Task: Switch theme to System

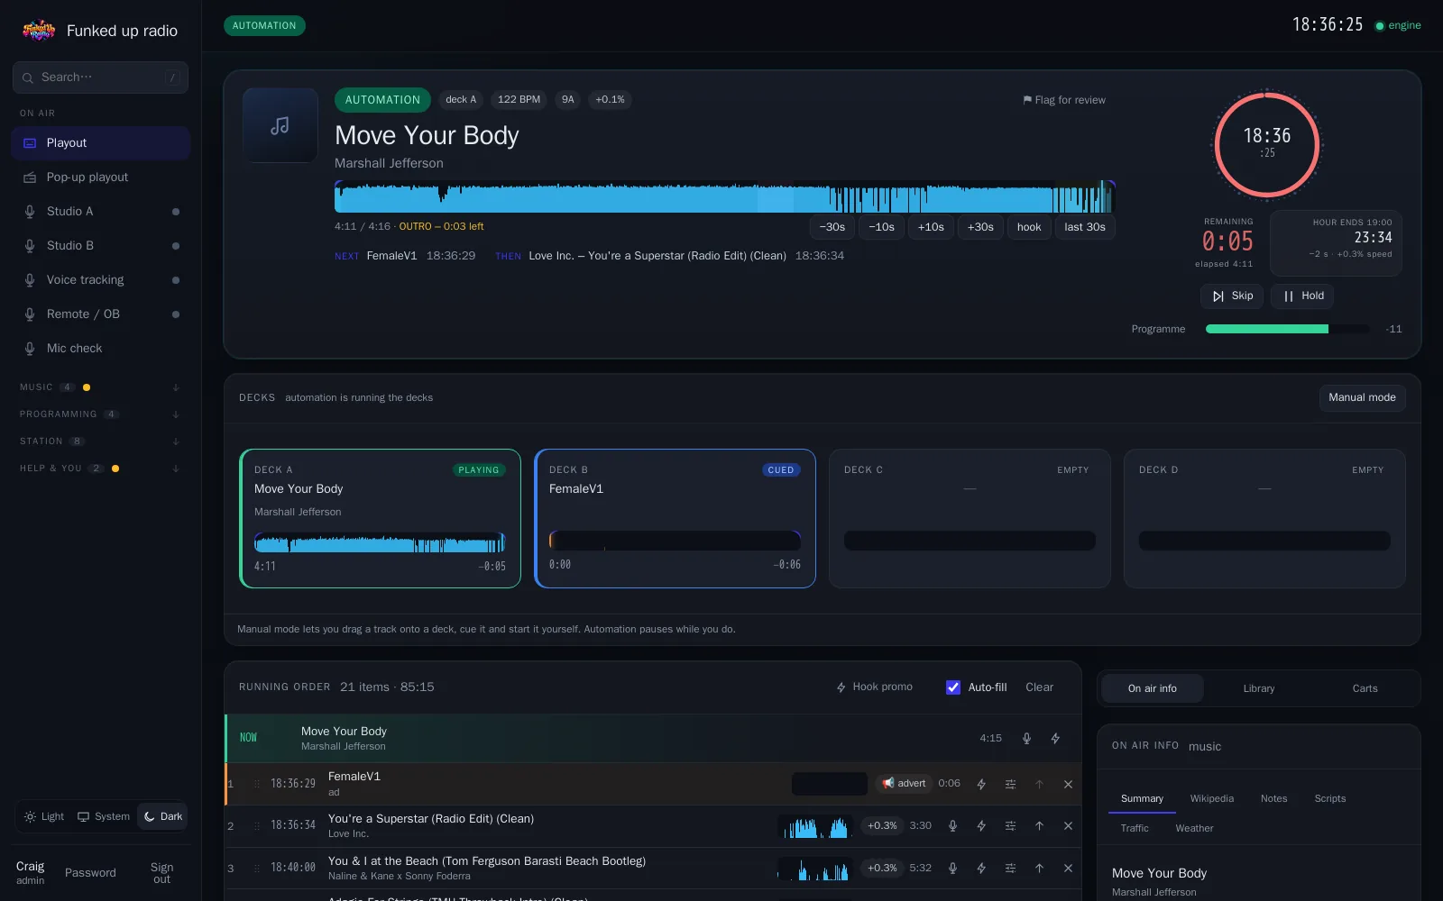Action: [x=104, y=816]
